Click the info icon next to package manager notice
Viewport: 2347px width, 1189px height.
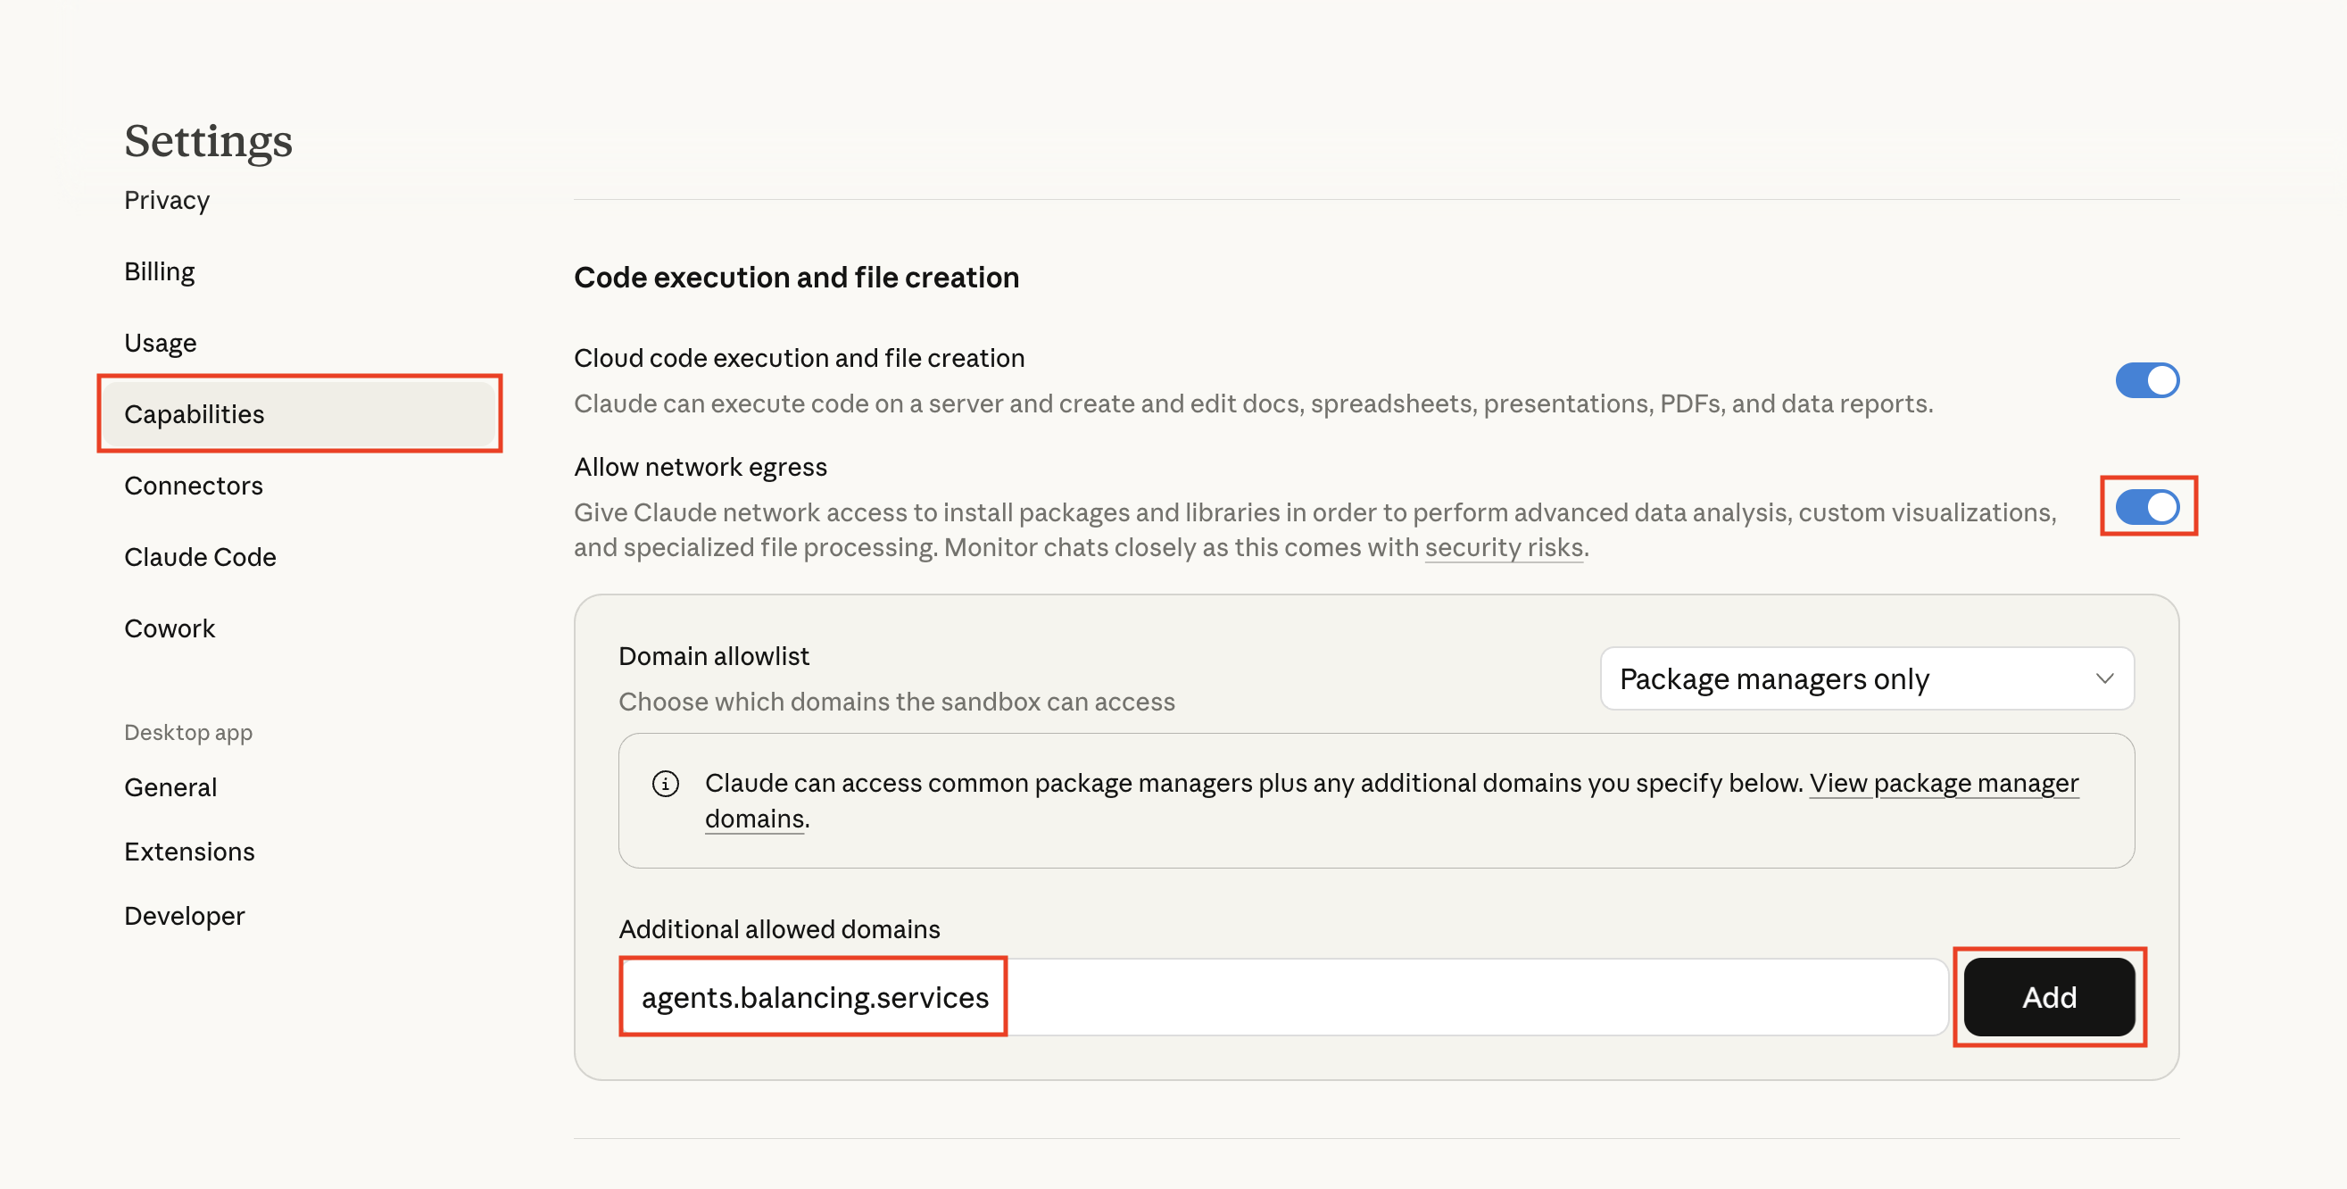tap(666, 782)
